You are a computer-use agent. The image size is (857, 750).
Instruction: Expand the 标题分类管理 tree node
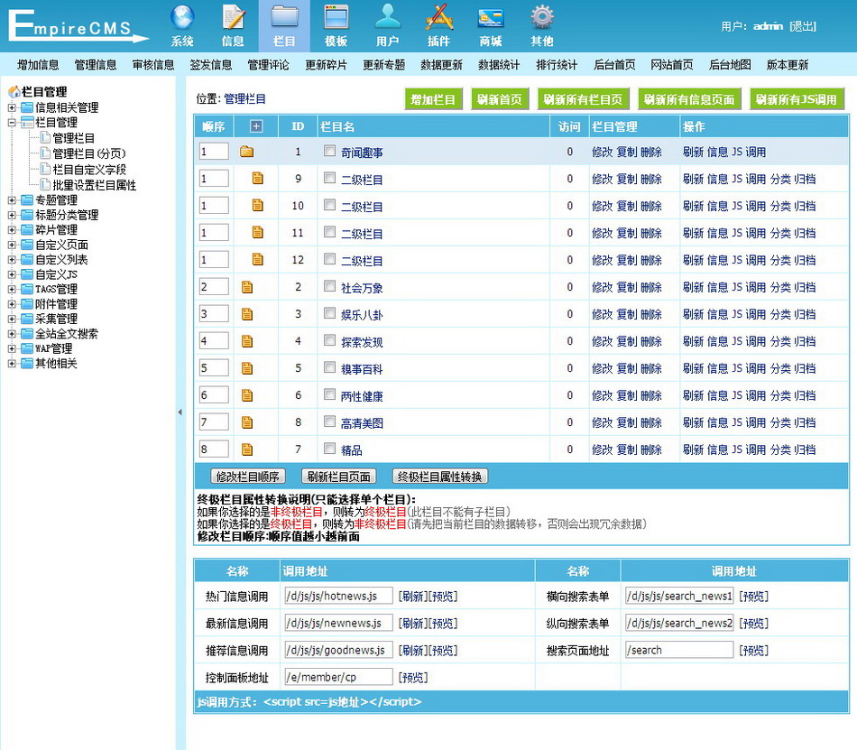(x=12, y=215)
